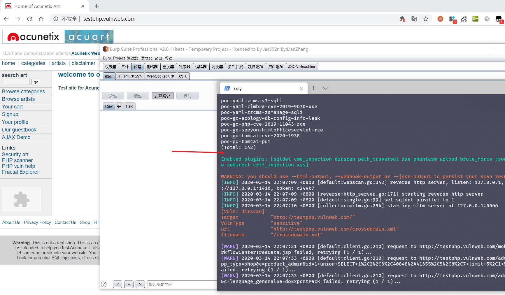Close the xray terminal tab
This screenshot has height=295, width=505.
tap(301, 88)
